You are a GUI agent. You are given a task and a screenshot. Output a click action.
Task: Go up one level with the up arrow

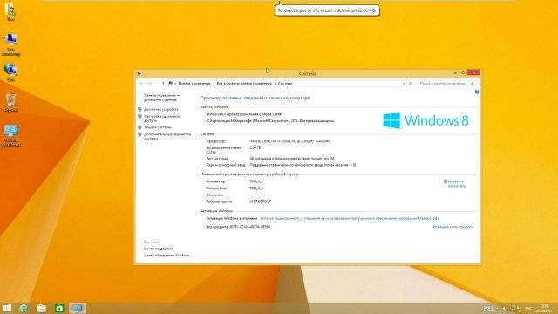click(163, 84)
